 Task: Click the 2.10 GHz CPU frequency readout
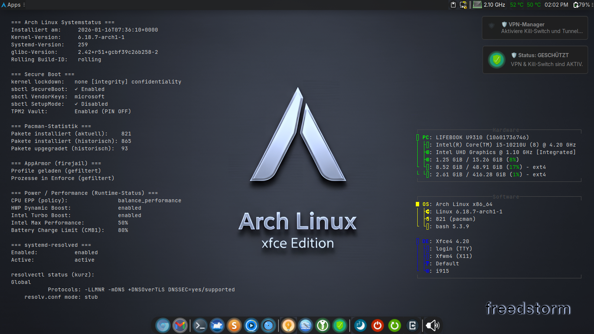495,5
